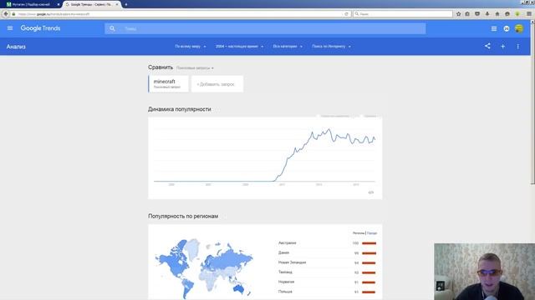
Task: Expand the 2004–present time range dropdown
Action: 239,47
